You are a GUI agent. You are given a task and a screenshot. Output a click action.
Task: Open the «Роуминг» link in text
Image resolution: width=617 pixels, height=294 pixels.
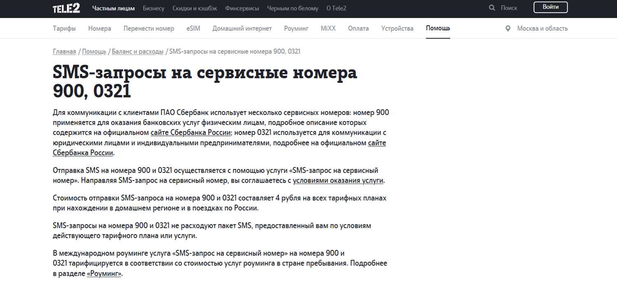pos(104,273)
